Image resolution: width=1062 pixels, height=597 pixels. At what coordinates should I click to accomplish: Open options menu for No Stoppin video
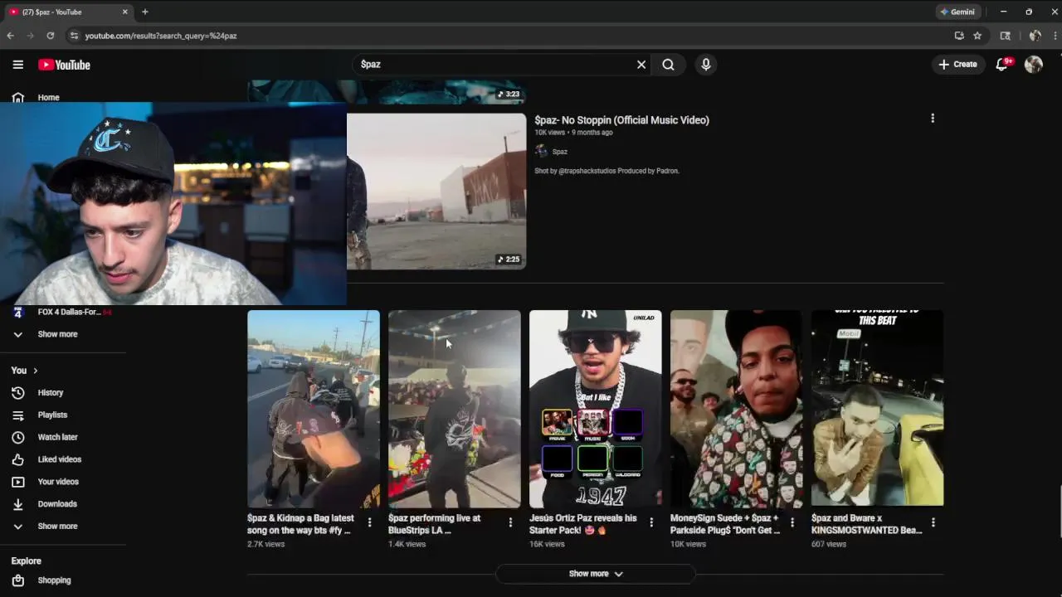[x=933, y=119]
